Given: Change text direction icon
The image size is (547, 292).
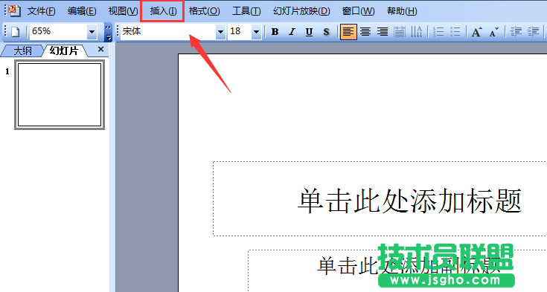Looking at the screenshot, I should [x=416, y=32].
